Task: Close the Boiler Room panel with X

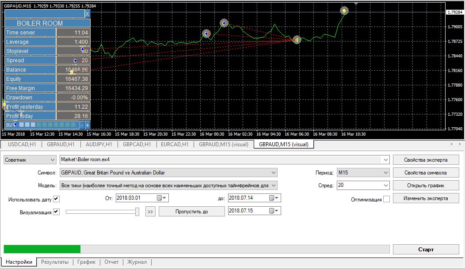Action: click(88, 14)
